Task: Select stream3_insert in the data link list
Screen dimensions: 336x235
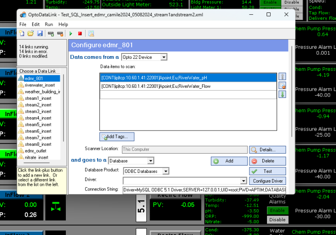Action: 38,111
